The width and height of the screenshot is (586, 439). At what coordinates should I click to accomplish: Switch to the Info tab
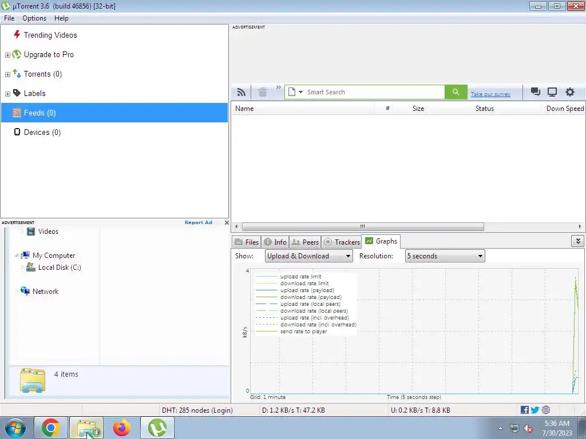tap(275, 242)
